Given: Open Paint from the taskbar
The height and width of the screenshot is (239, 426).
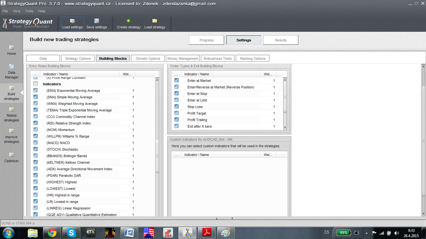Looking at the screenshot, I should click(226, 233).
